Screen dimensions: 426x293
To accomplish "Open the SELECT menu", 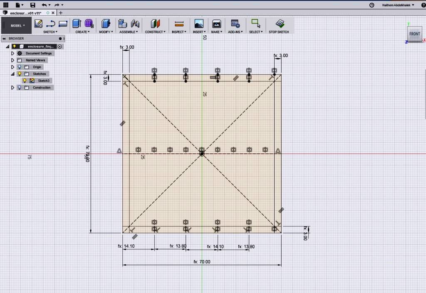I will point(256,32).
